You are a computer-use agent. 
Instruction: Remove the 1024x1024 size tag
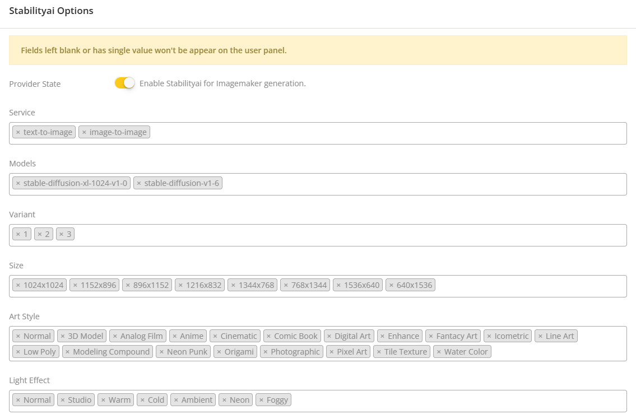click(x=18, y=285)
